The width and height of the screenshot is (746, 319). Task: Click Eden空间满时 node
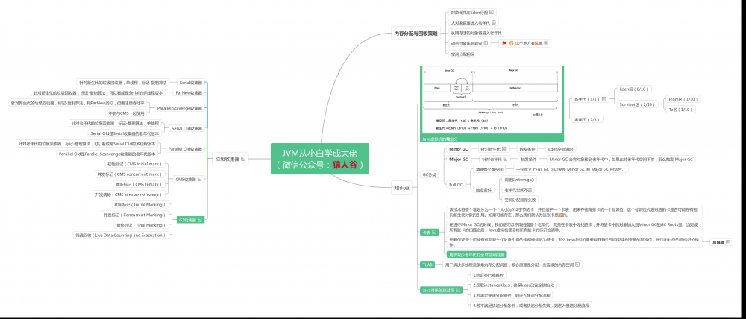tap(562, 149)
